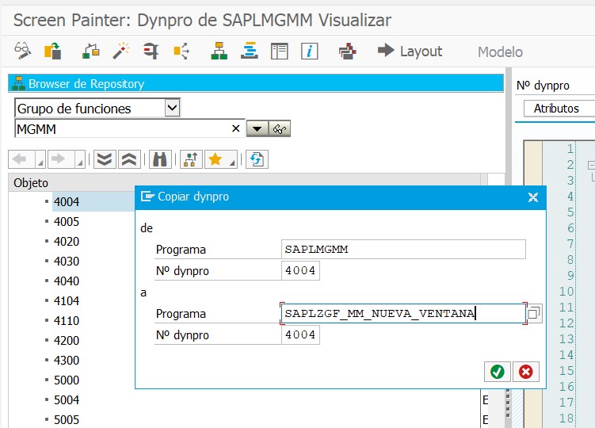Open the Grupo de funciones dropdown
Screen dimensions: 595x428
[172, 108]
